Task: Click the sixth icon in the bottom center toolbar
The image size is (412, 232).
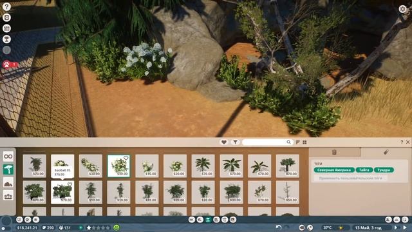Action: [x=233, y=219]
